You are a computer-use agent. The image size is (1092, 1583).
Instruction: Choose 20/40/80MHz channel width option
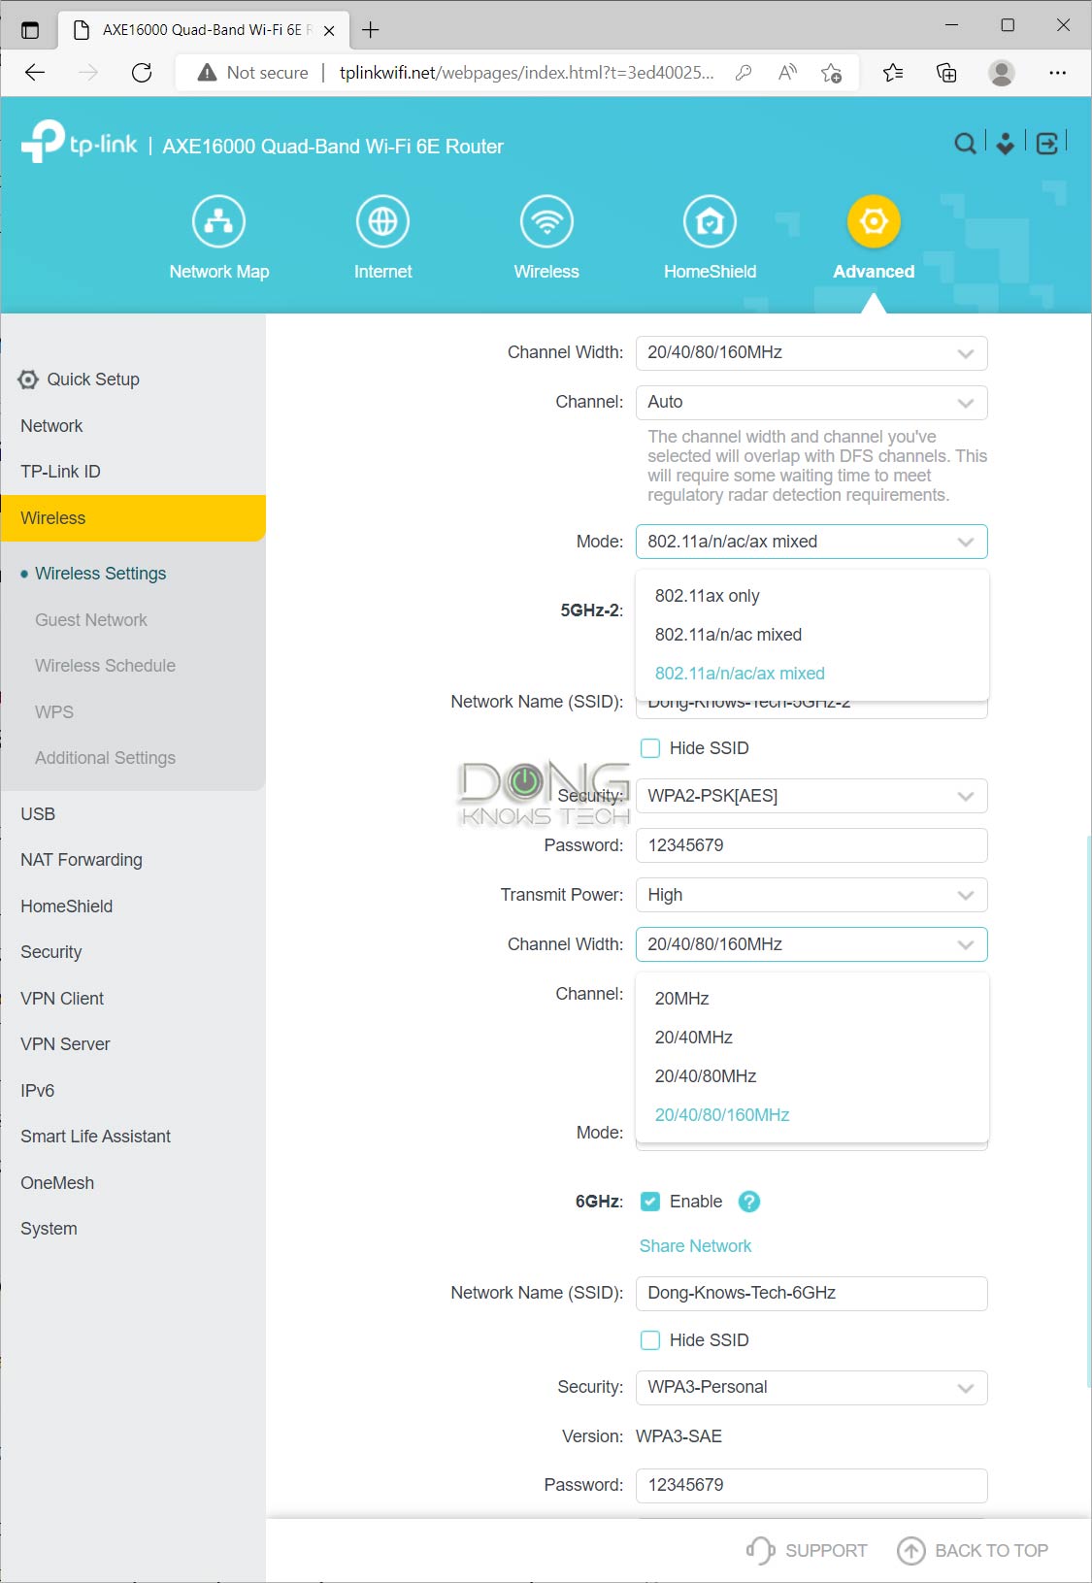[811, 1076]
